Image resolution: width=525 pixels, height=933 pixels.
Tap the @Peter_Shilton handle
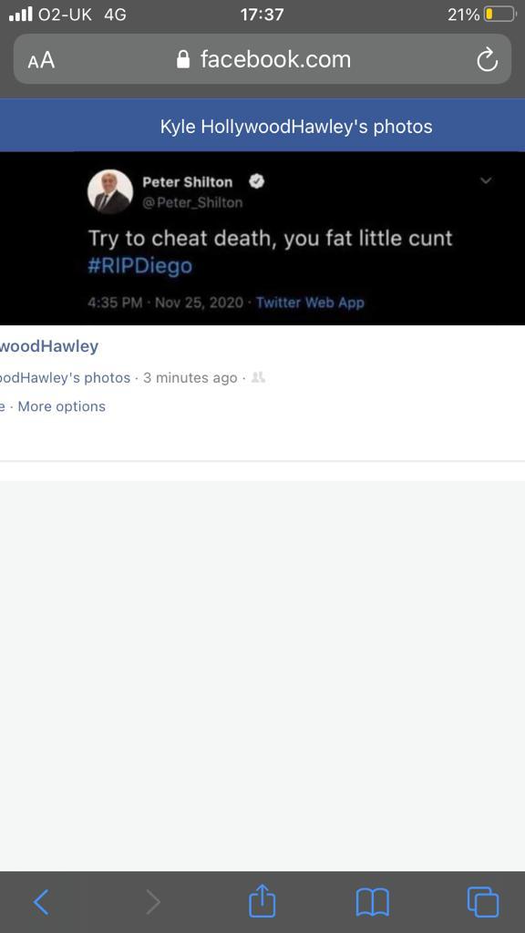pos(192,202)
